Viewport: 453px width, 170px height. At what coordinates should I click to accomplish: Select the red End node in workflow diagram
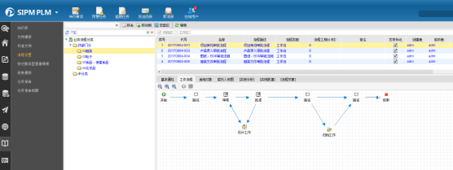click(386, 94)
